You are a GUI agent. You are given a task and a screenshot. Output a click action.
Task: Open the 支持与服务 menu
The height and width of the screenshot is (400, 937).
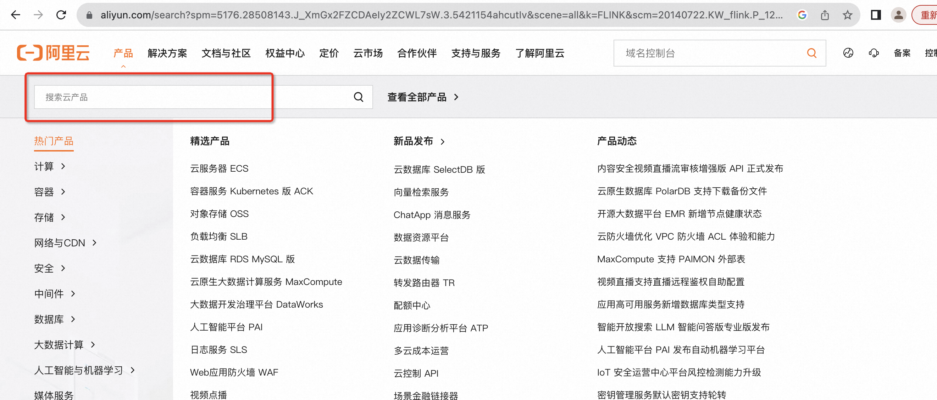(x=476, y=53)
